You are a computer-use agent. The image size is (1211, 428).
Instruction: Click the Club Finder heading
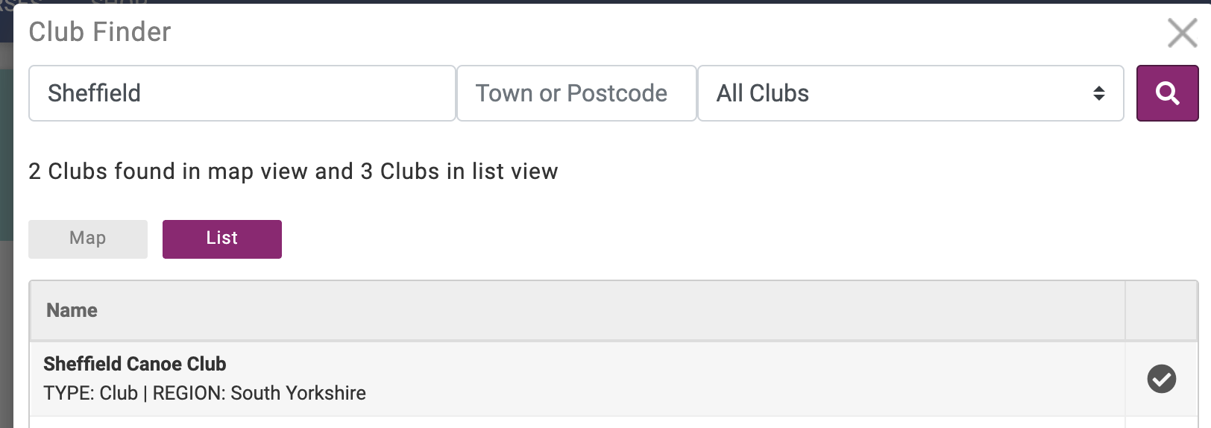[100, 32]
